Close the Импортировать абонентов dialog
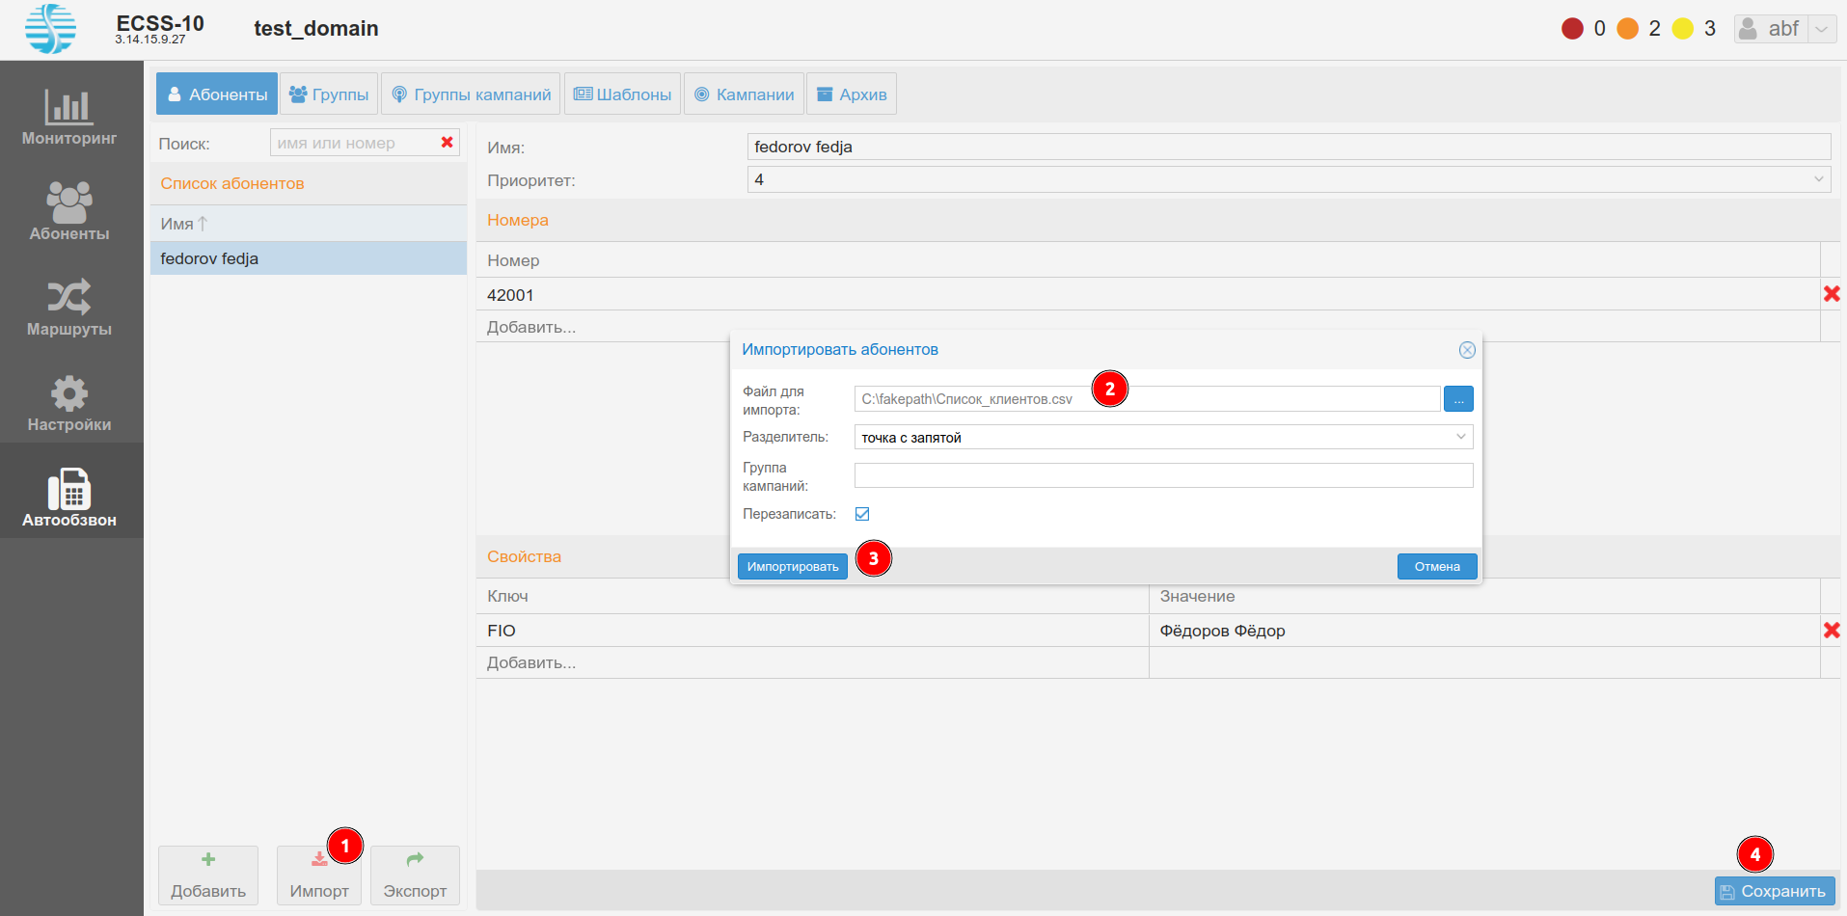The image size is (1847, 916). tap(1466, 350)
